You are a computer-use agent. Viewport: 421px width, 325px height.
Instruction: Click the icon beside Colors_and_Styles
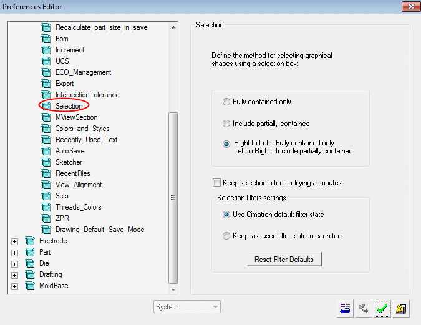(46, 129)
